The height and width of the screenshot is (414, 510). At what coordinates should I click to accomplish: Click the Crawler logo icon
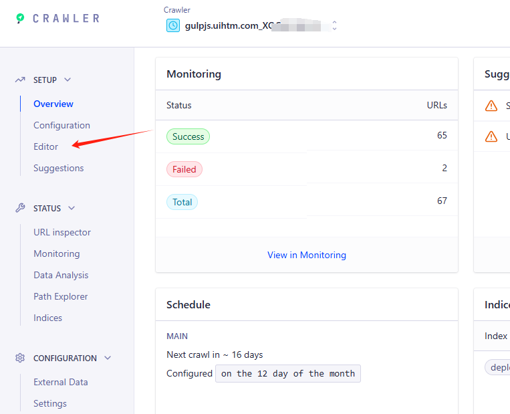point(20,18)
